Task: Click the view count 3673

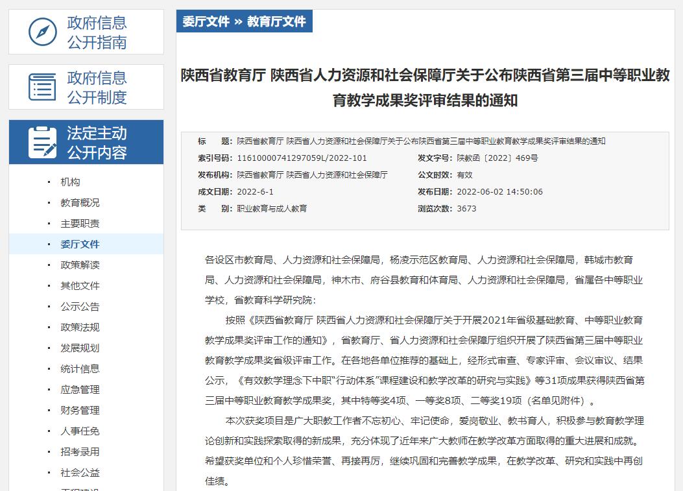Action: [466, 209]
